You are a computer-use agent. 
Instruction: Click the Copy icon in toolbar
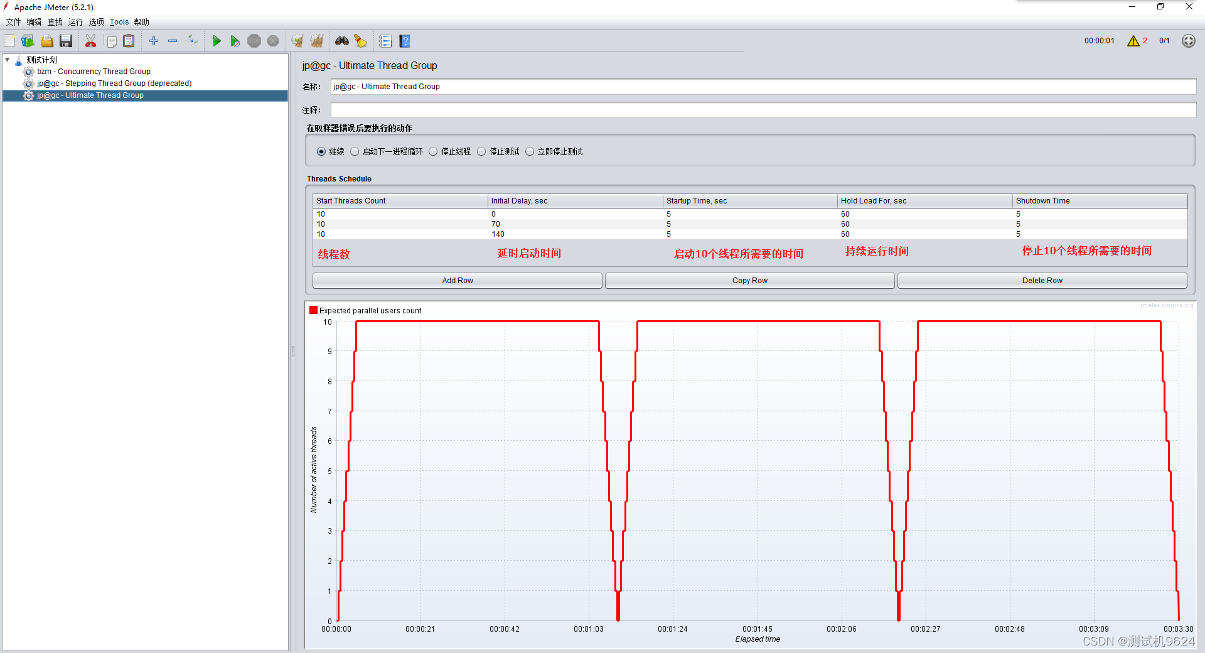(110, 41)
